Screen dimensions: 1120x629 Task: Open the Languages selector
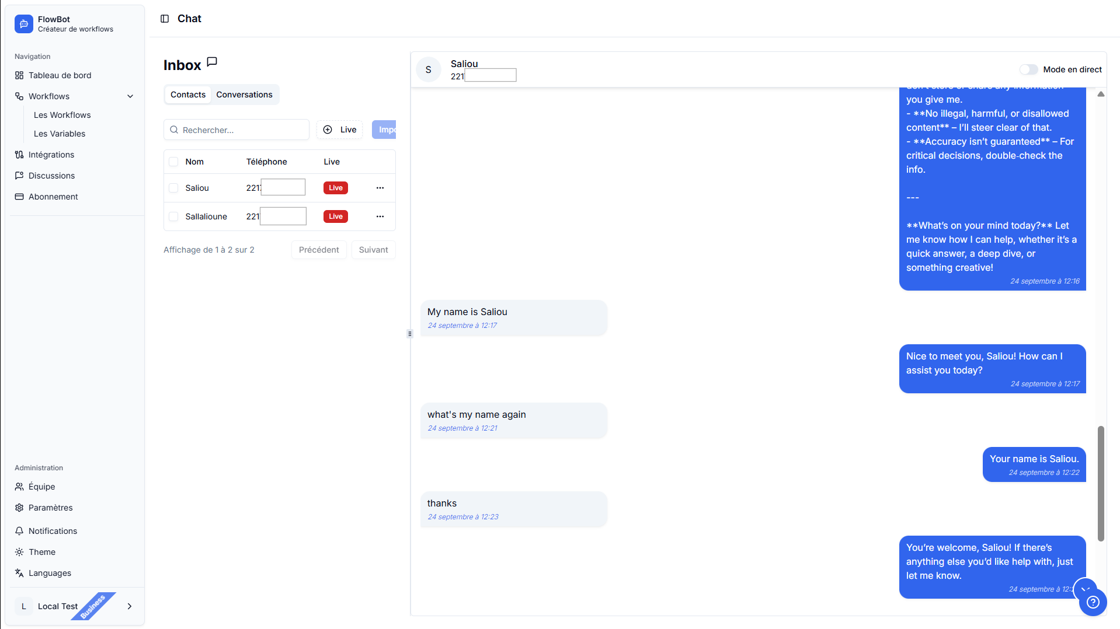click(x=50, y=573)
